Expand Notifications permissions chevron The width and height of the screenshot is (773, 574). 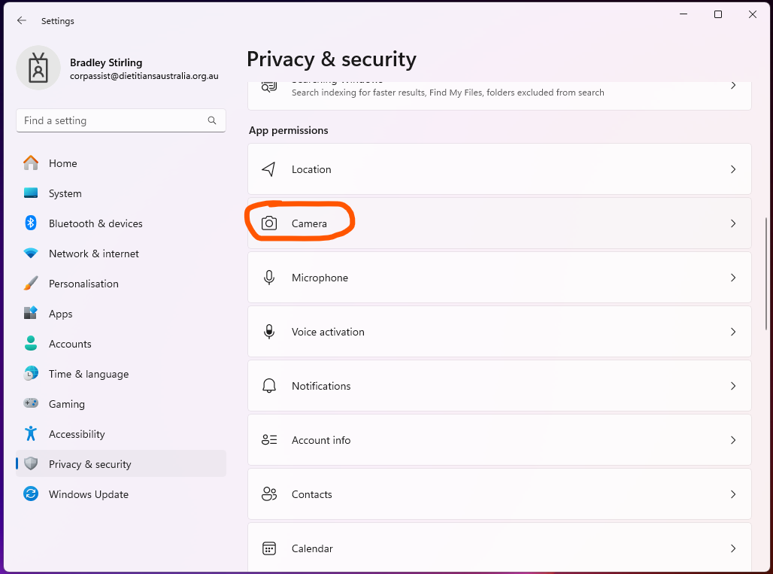point(733,386)
